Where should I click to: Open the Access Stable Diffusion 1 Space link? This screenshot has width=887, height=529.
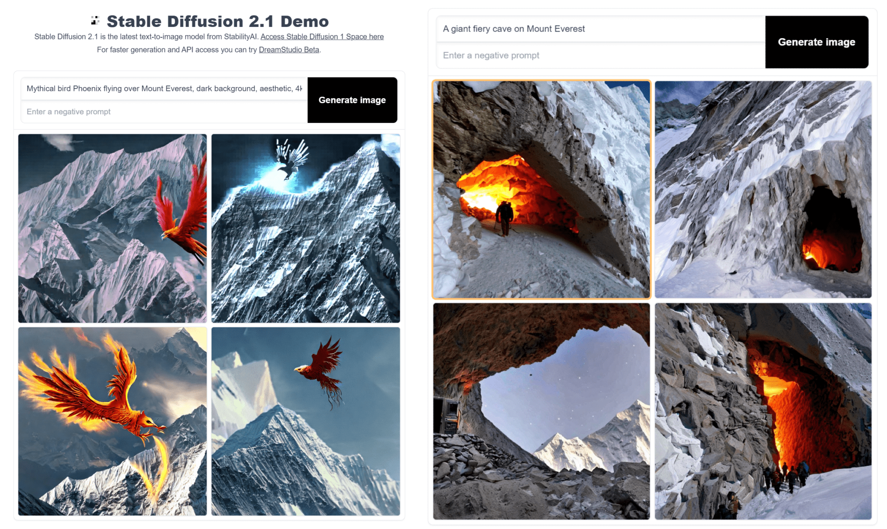coord(322,37)
